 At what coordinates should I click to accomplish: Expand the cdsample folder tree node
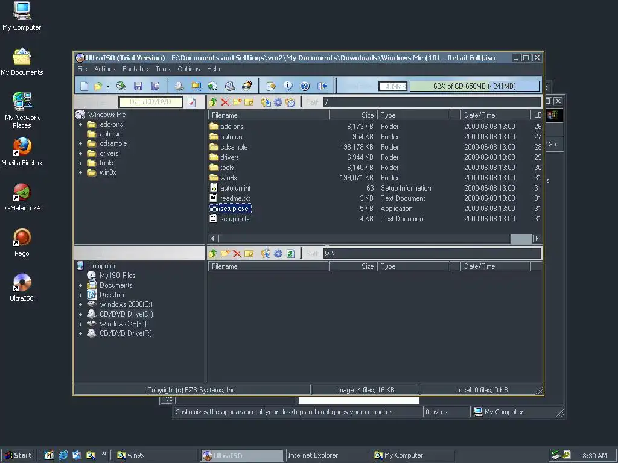pyautogui.click(x=80, y=143)
